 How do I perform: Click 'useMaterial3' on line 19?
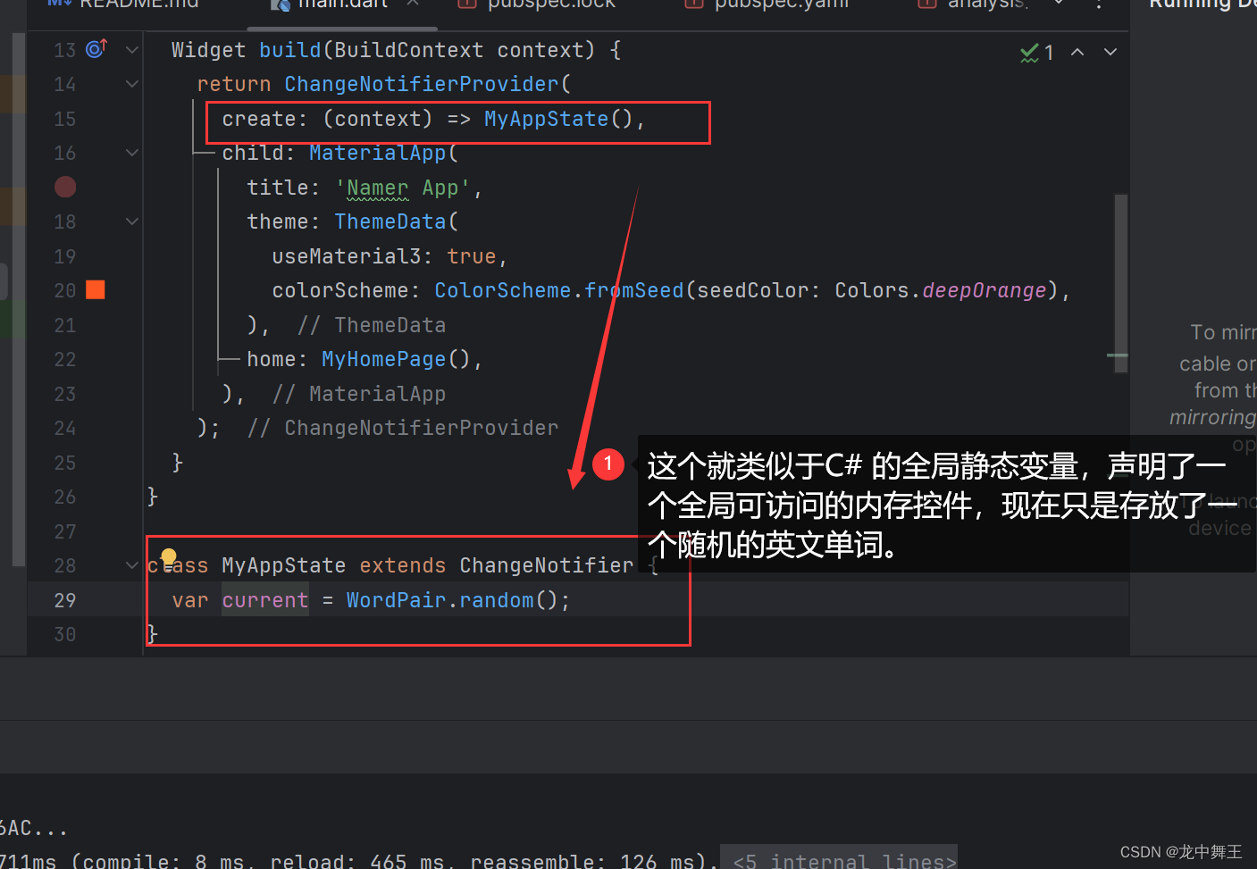click(346, 256)
